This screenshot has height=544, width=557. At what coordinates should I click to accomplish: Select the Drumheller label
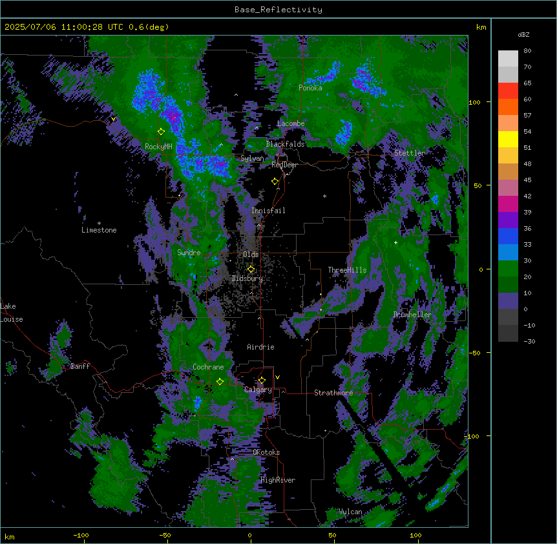click(x=412, y=315)
